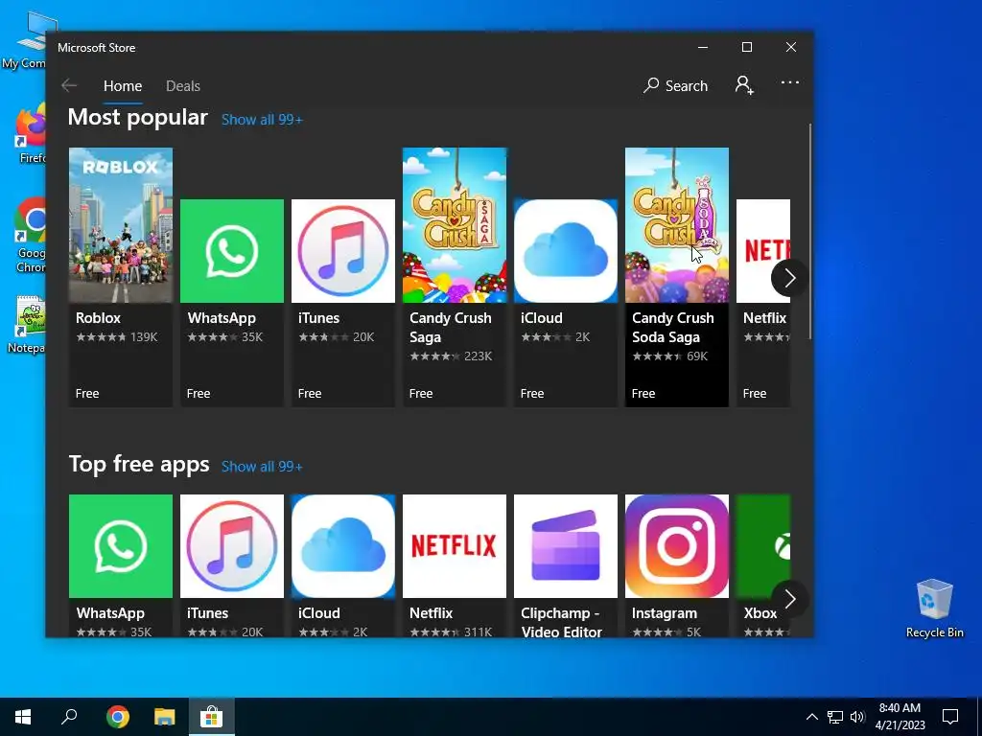Open network status tray icon
982x736 pixels.
coord(835,717)
